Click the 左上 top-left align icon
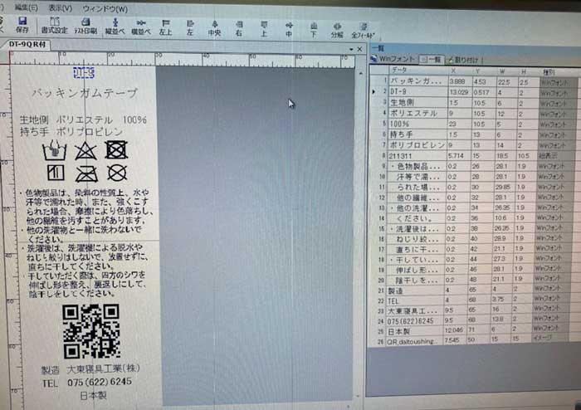This screenshot has width=581, height=410. click(x=166, y=26)
